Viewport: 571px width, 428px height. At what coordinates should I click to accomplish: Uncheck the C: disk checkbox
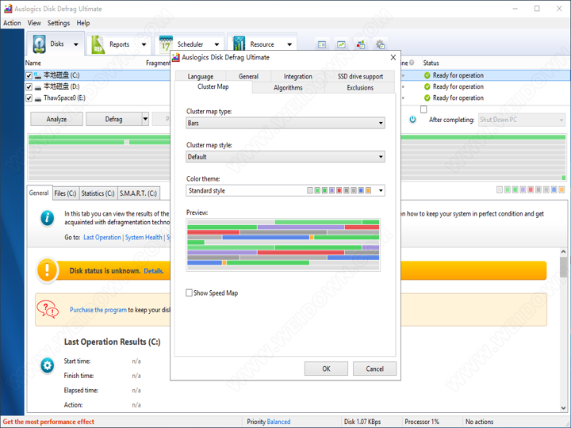tap(29, 76)
